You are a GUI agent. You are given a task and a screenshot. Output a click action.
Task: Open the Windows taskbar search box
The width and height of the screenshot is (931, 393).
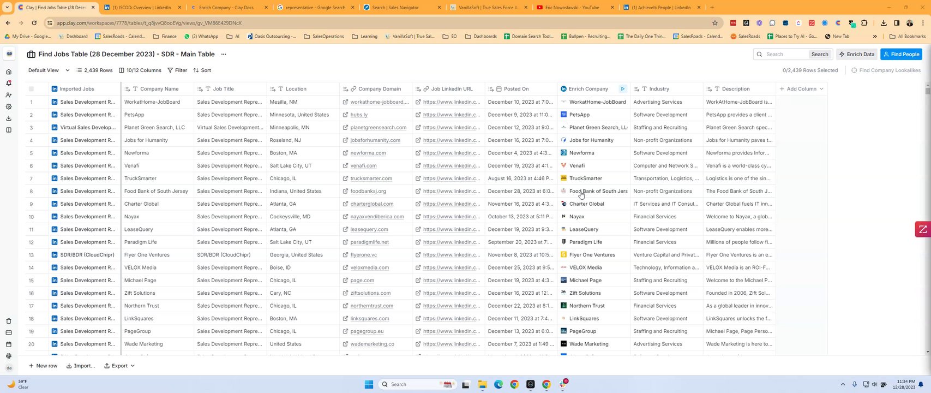pos(418,384)
